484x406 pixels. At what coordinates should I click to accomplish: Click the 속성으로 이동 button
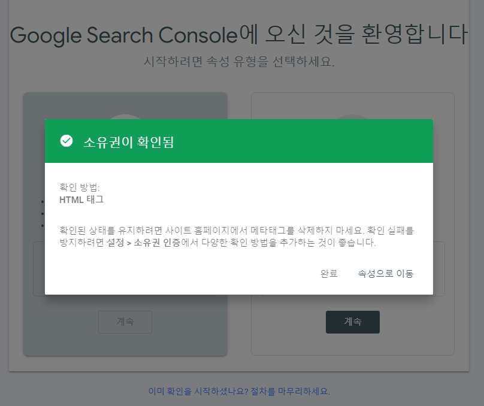(386, 273)
